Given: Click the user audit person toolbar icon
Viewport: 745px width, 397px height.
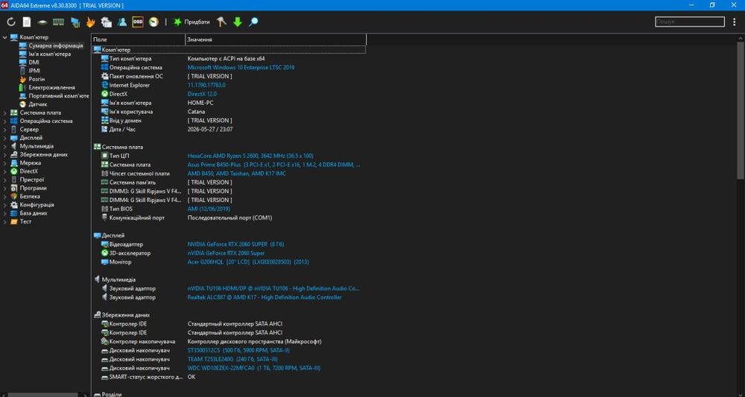Looking at the screenshot, I should (x=122, y=22).
